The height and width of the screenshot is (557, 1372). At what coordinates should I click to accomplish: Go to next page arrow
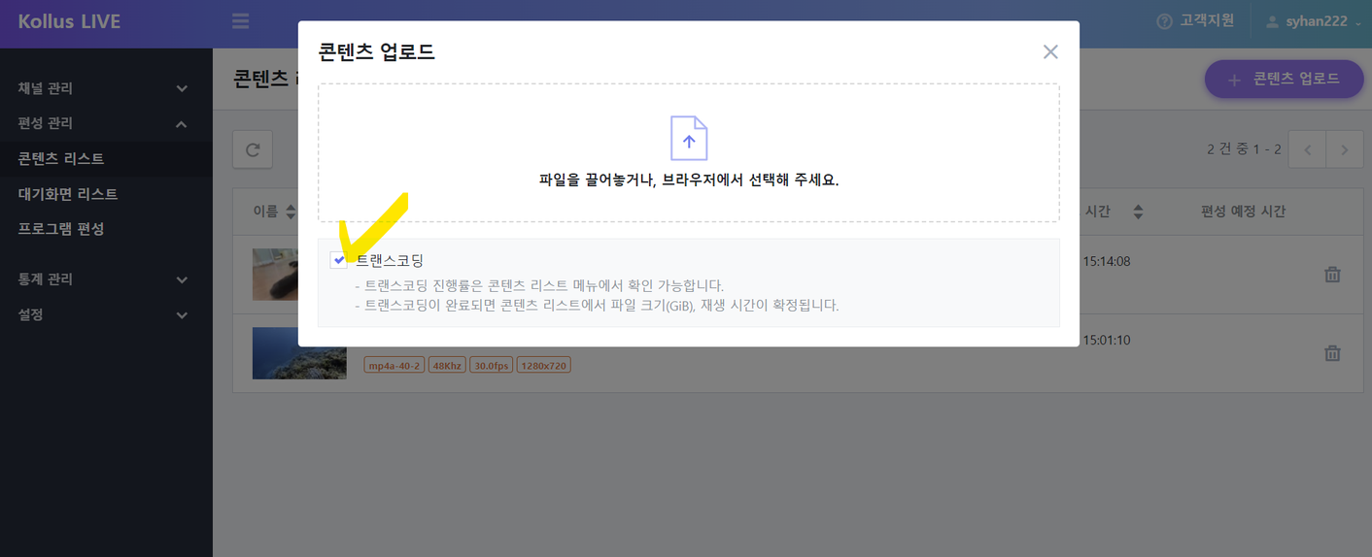(x=1345, y=149)
